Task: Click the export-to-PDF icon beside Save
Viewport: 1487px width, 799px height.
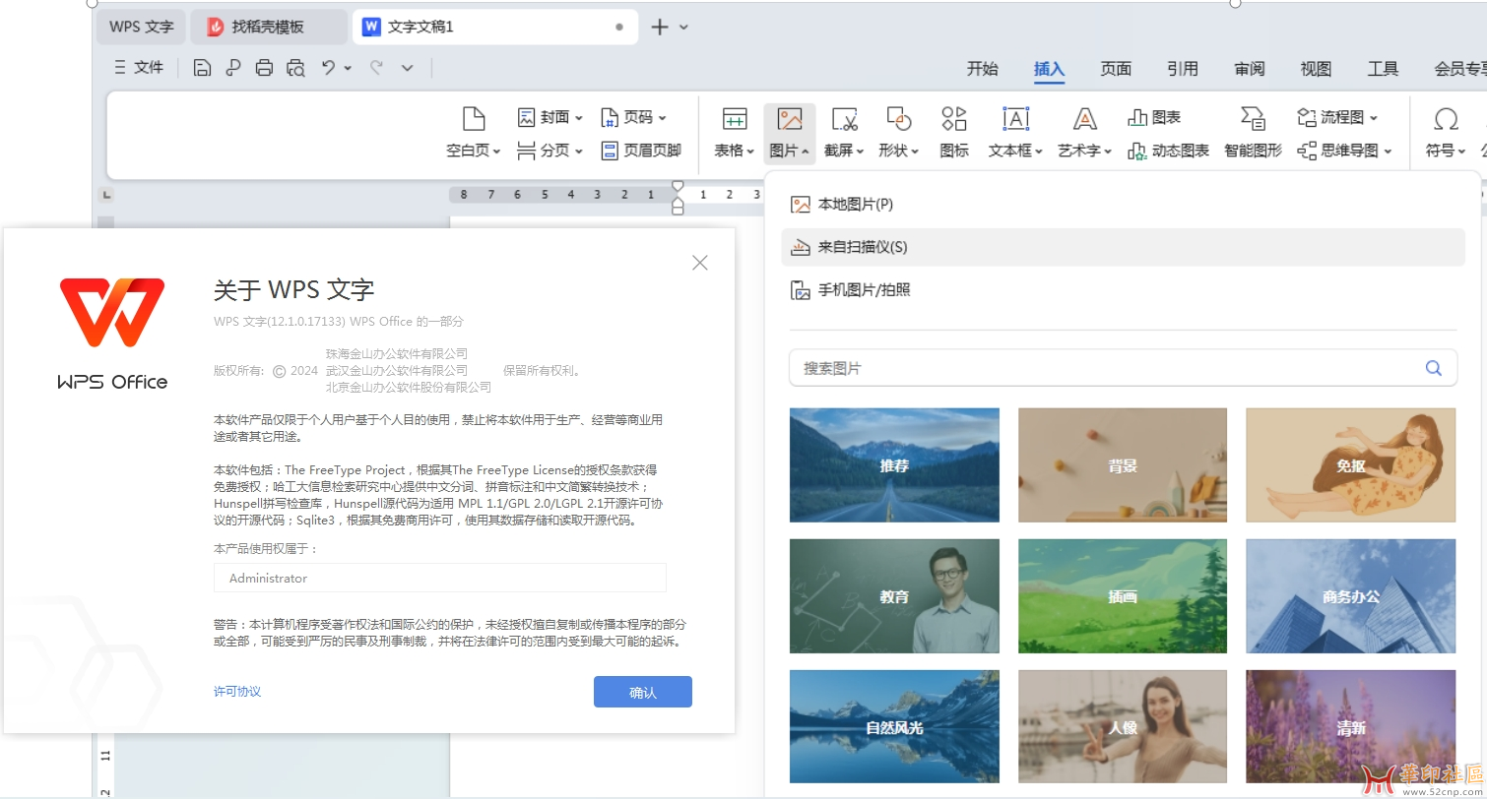Action: click(x=232, y=68)
